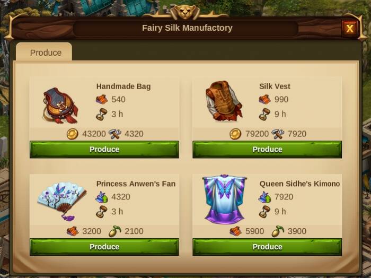Click the gold coin icon for Handmade Bag

coord(72,134)
